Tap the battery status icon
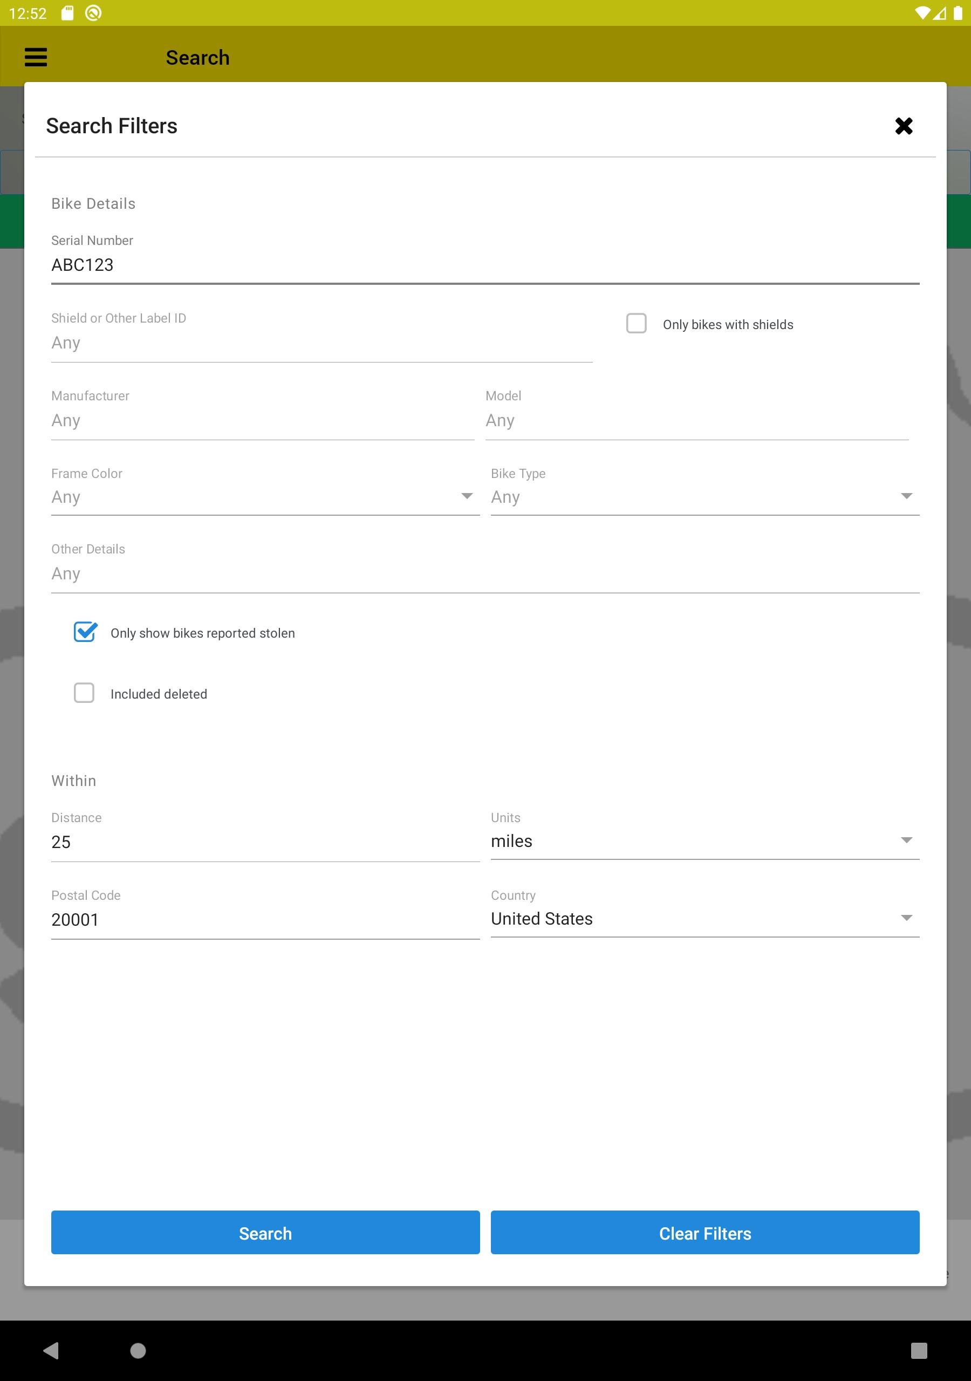This screenshot has width=971, height=1381. 958,13
